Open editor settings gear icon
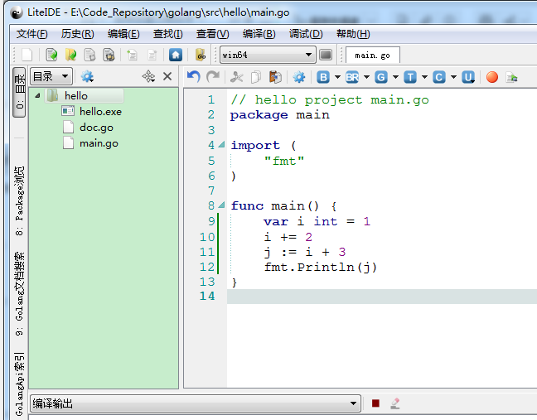537x420 pixels. 299,77
